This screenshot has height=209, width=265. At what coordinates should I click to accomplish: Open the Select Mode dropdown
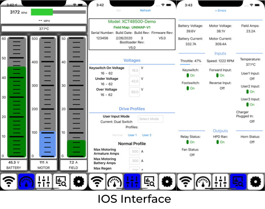coord(150,119)
